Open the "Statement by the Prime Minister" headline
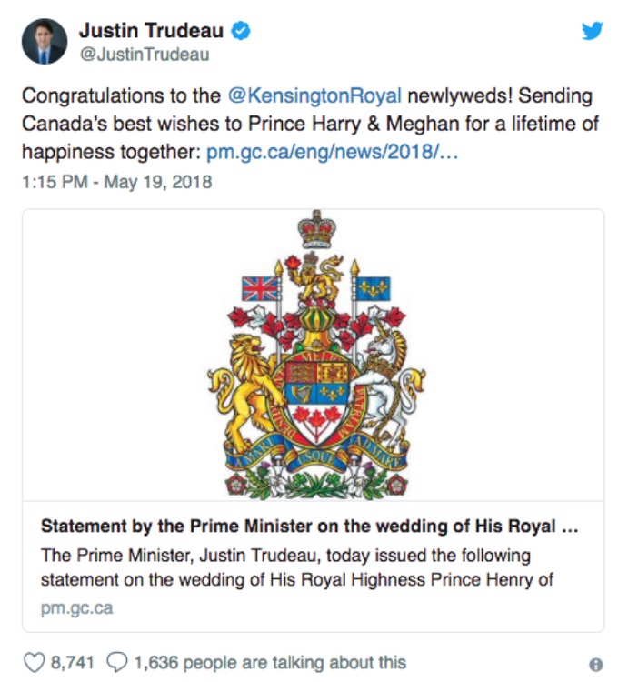This screenshot has width=628, height=682. 309,528
